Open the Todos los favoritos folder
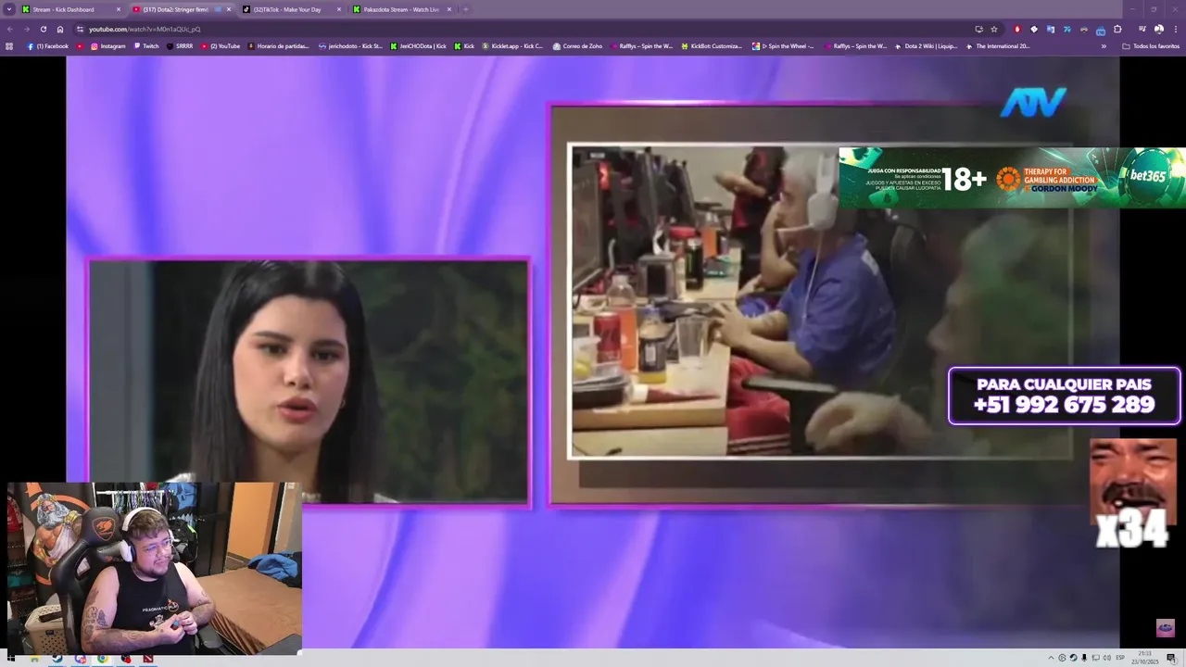The width and height of the screenshot is (1186, 667). pos(1151,46)
